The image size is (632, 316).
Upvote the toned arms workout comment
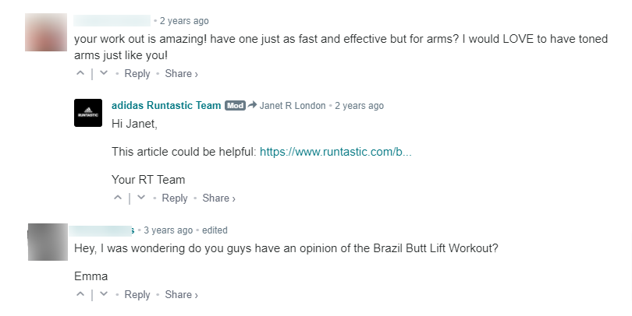80,74
